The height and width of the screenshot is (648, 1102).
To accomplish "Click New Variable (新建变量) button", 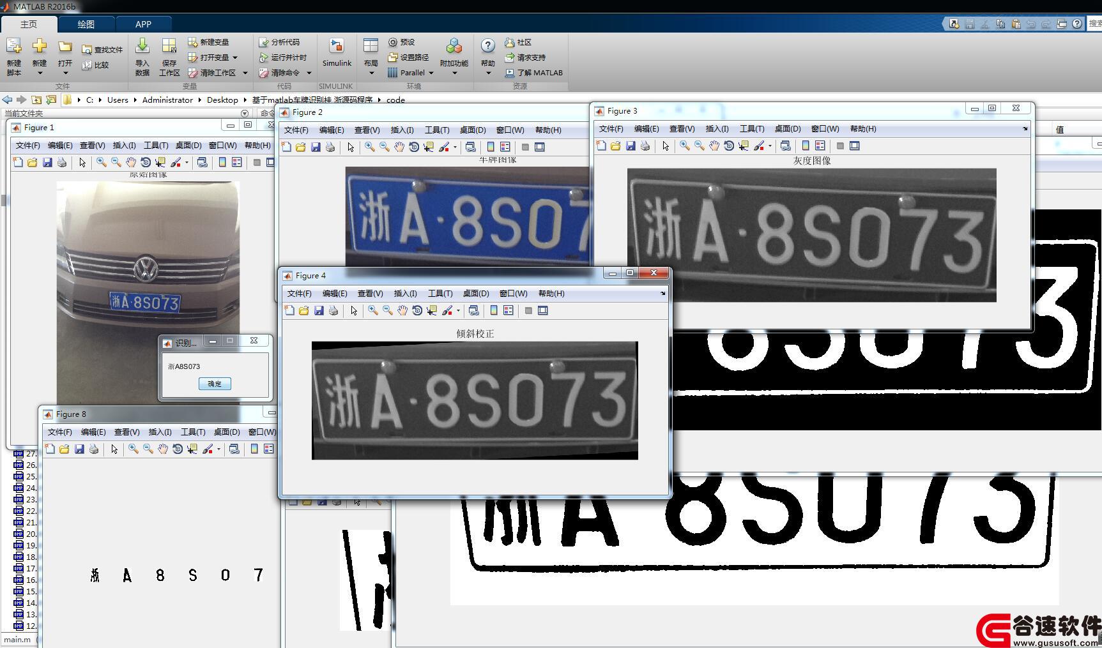I will [x=208, y=42].
